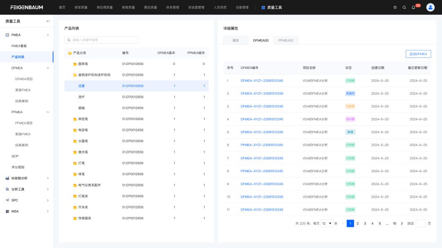Click the open folder icon beside 曲柄连杆机构
442x248 pixels.
(75, 75)
